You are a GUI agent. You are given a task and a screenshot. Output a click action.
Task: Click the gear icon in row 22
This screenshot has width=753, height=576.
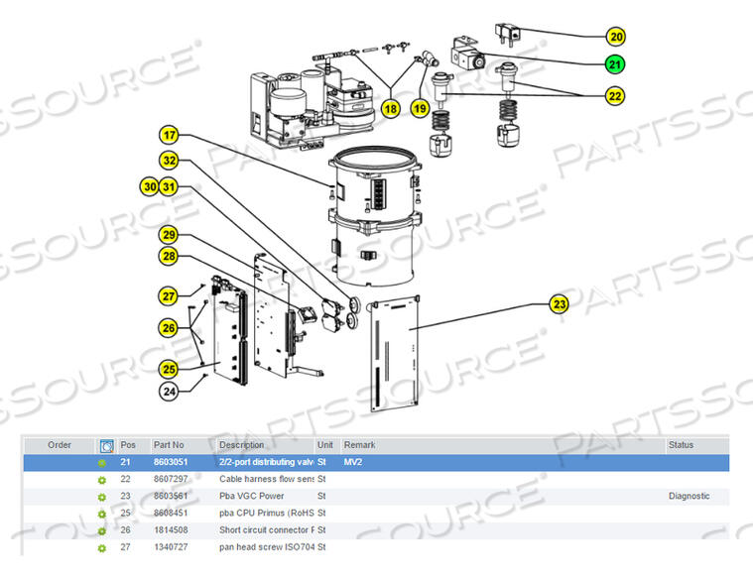[101, 480]
